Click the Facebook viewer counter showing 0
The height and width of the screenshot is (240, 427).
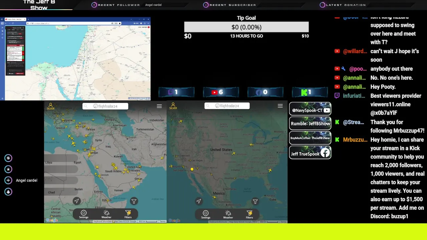pos(265,92)
